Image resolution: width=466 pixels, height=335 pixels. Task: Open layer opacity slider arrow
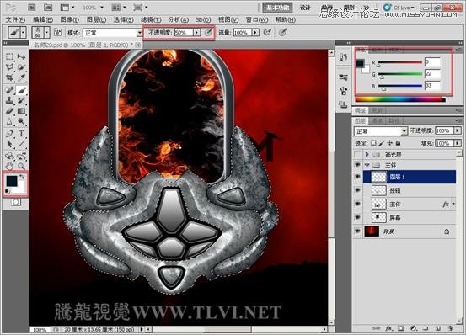click(458, 130)
